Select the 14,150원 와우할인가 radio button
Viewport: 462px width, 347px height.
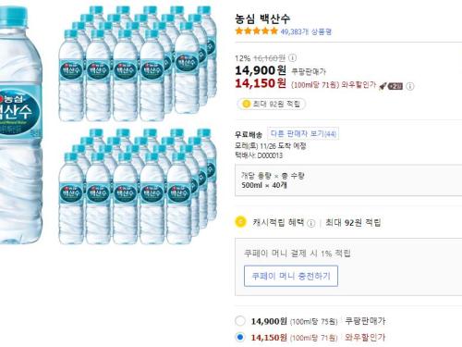tap(240, 337)
